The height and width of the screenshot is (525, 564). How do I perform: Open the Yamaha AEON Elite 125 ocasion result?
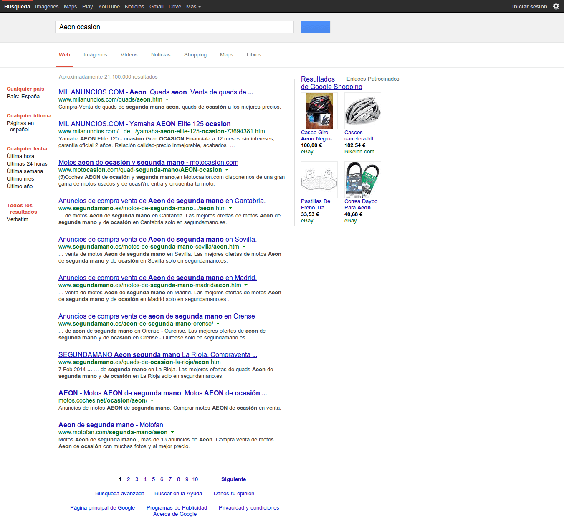click(144, 124)
